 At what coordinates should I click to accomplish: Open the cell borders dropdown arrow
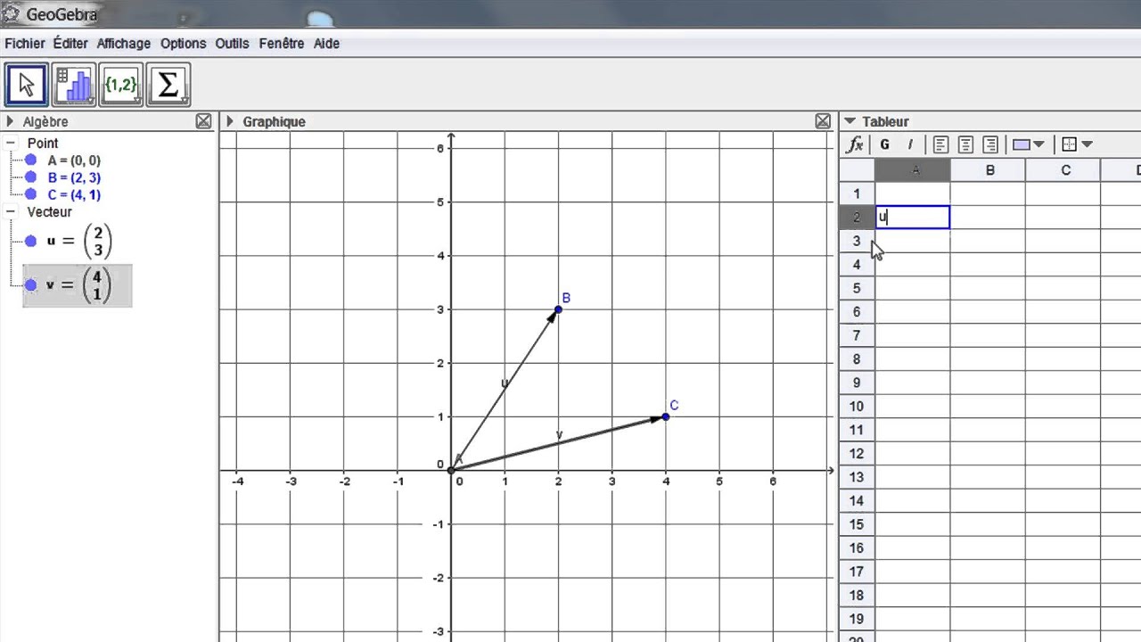(x=1087, y=144)
